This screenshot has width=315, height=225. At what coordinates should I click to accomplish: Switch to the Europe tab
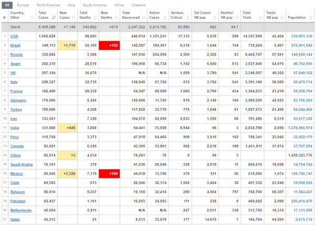pyautogui.click(x=23, y=5)
